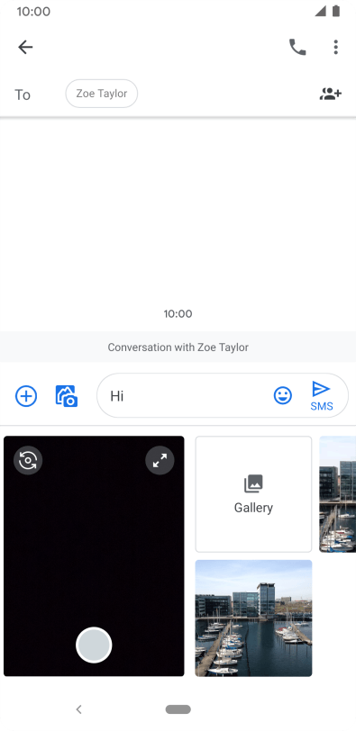356x731 pixels.
Task: Add more people to conversation
Action: point(331,94)
